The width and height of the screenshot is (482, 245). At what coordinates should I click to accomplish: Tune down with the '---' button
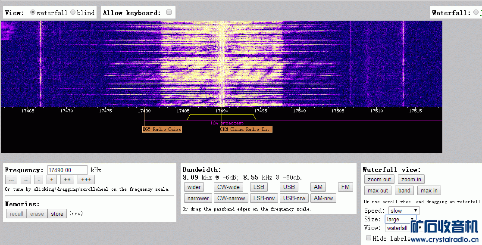pyautogui.click(x=11, y=180)
